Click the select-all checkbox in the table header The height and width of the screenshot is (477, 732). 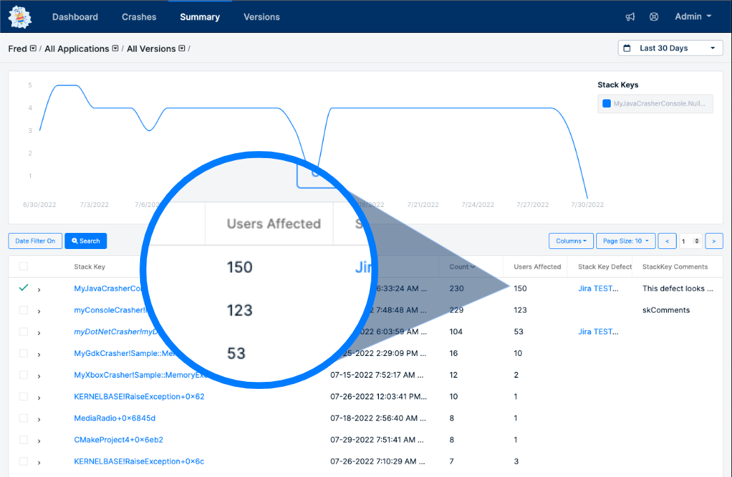point(23,266)
